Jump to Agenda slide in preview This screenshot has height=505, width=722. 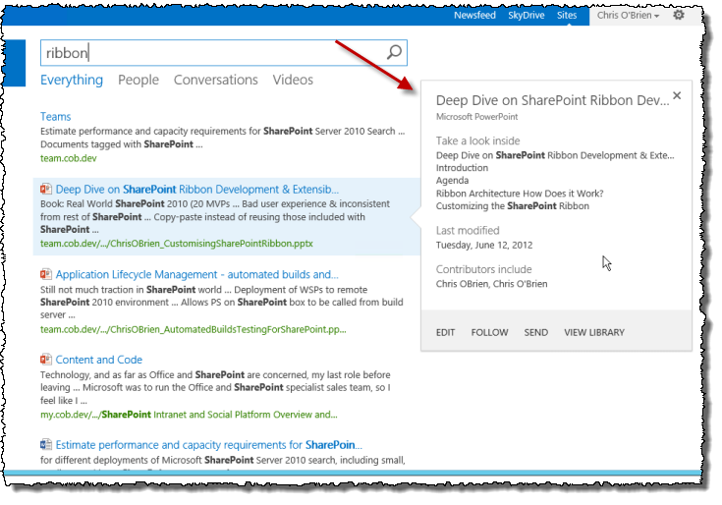pos(452,181)
